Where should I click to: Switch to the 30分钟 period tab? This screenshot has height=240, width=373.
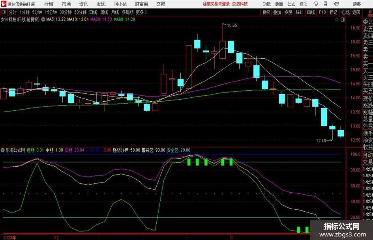[x=66, y=12]
